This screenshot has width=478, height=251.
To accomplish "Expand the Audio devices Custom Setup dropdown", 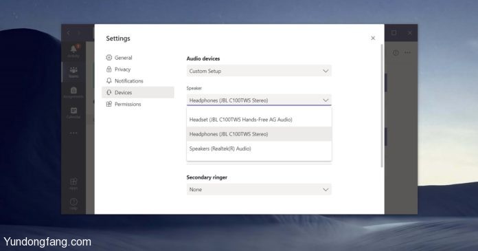I will click(x=259, y=71).
